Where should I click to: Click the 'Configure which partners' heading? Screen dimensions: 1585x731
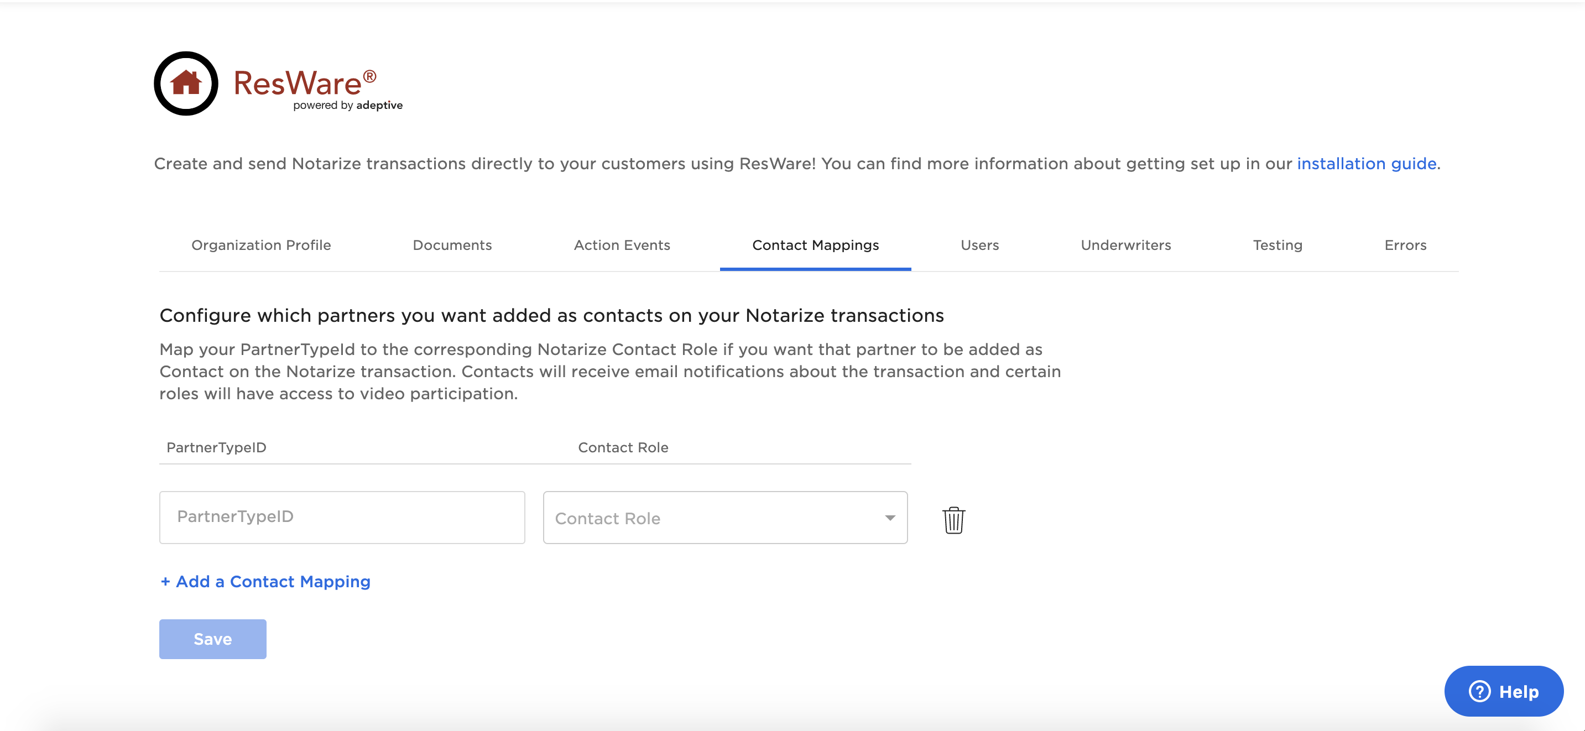[551, 315]
